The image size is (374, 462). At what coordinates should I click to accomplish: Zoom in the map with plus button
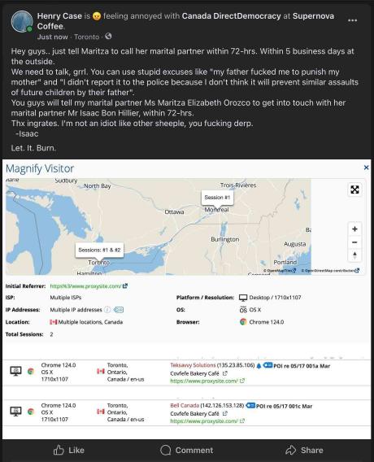tap(354, 229)
